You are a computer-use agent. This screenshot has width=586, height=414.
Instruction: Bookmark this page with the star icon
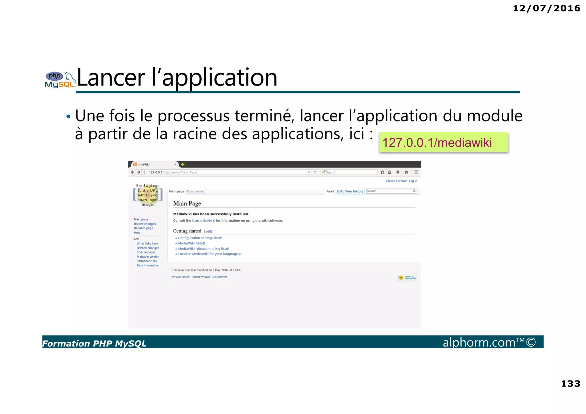(x=382, y=172)
